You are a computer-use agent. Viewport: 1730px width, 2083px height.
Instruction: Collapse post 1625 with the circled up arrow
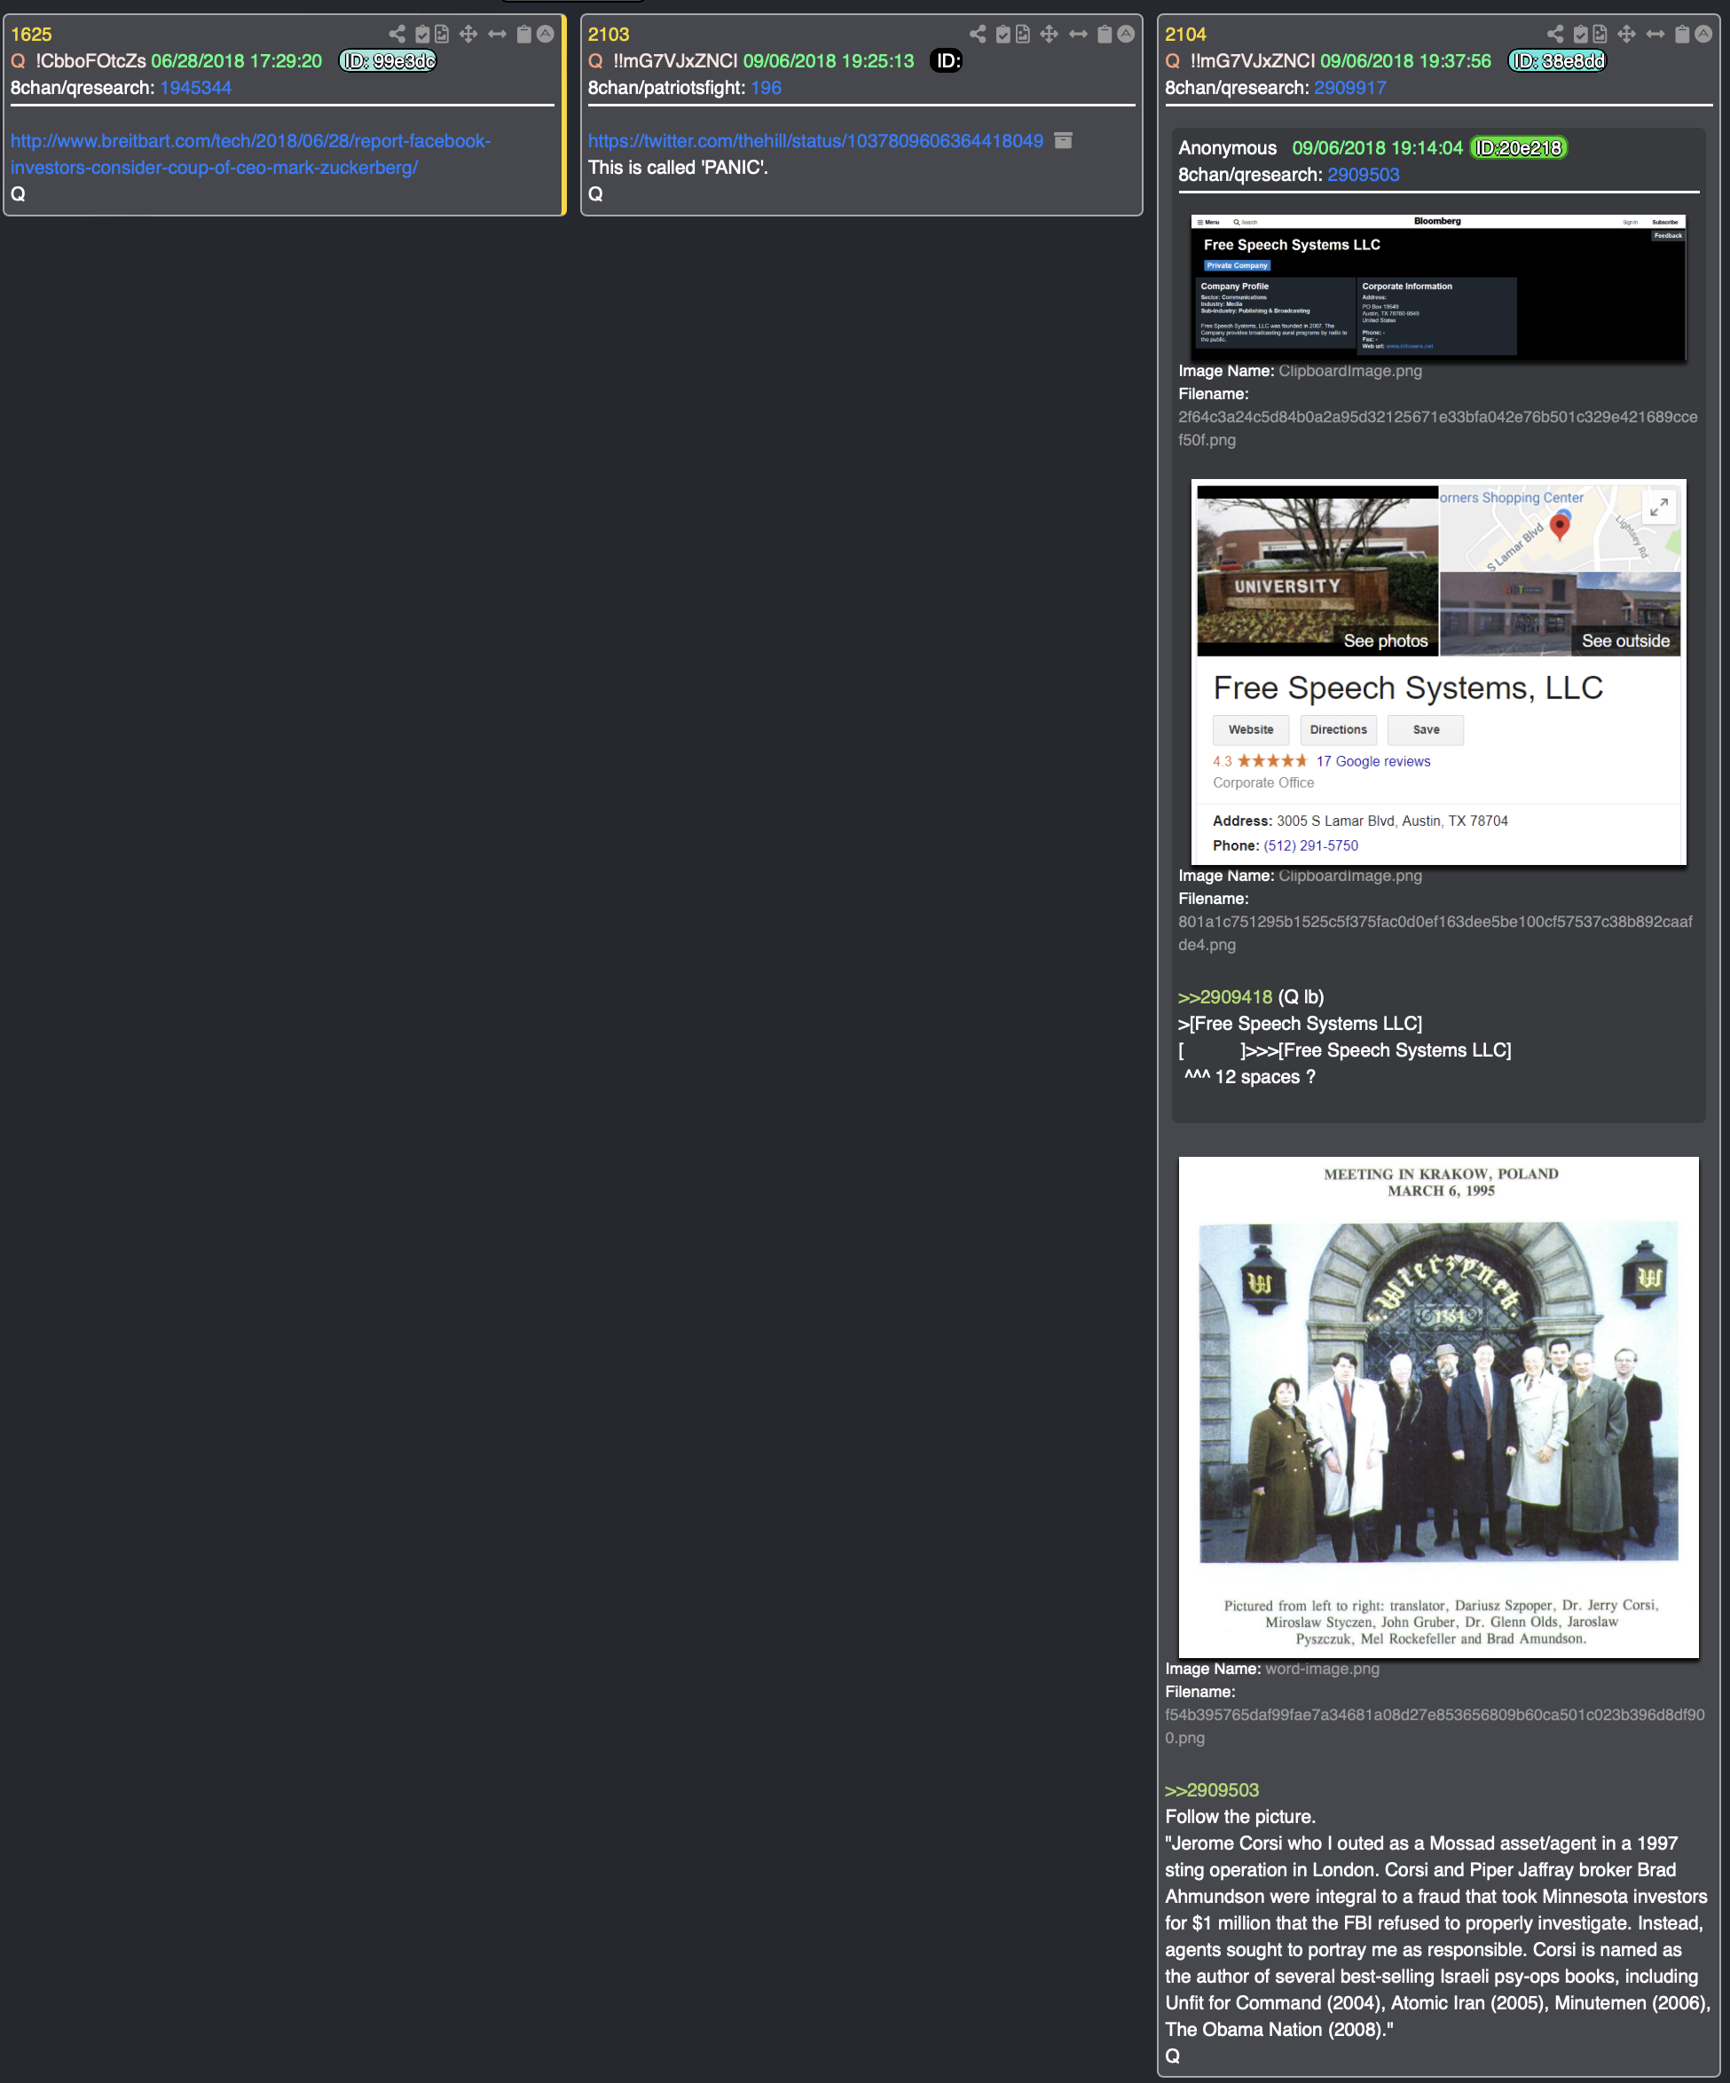coord(546,34)
